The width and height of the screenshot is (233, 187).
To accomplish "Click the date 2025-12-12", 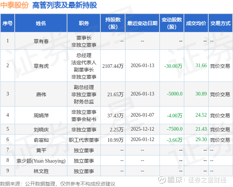I will 142,129.
